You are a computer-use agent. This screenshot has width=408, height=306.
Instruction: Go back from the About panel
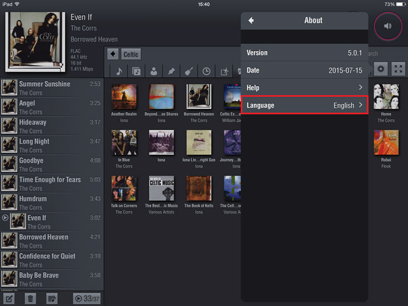point(251,20)
